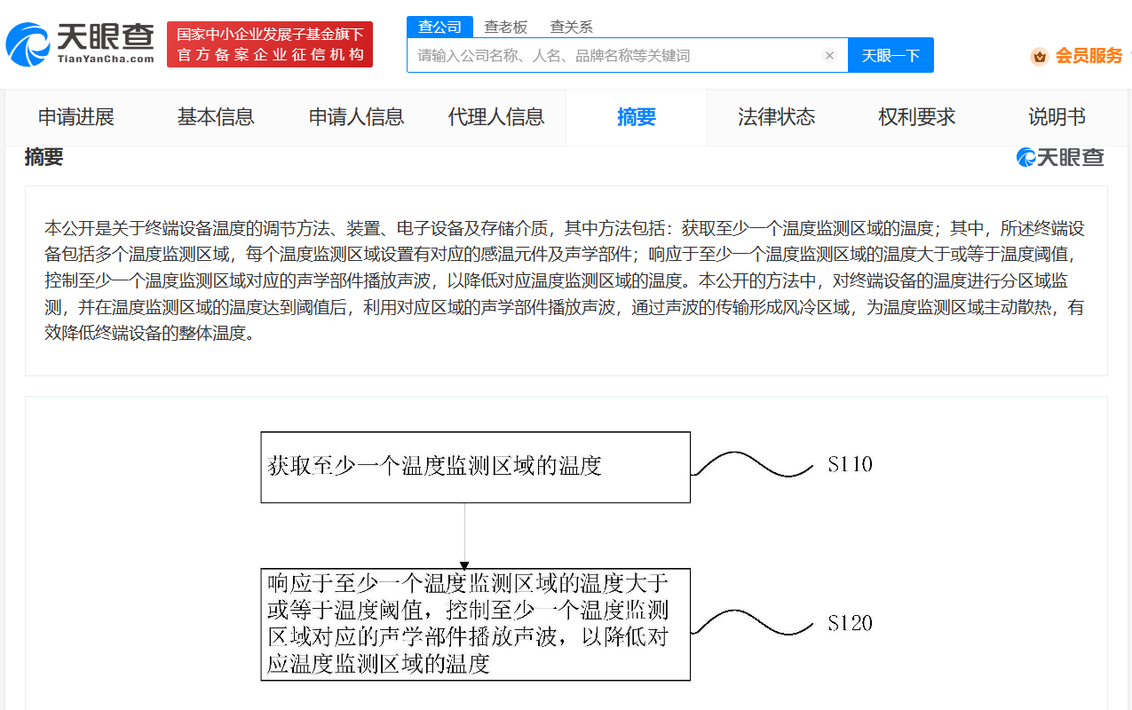Click the 摘要 section heading
The width and height of the screenshot is (1132, 710).
(44, 157)
